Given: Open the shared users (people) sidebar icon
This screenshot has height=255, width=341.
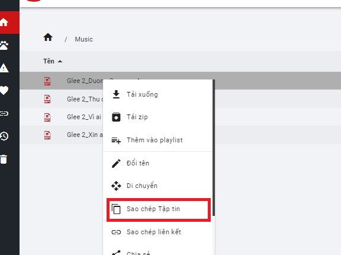Looking at the screenshot, I should (4, 46).
